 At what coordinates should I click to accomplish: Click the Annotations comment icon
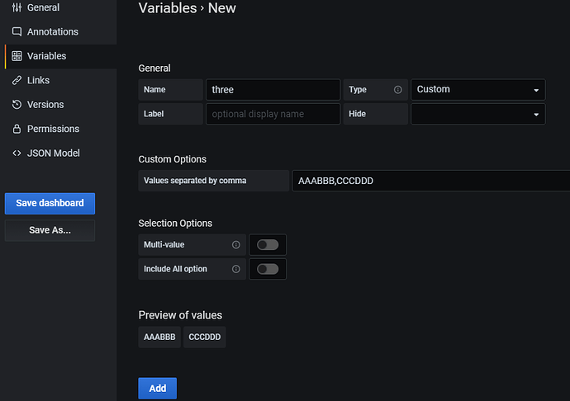click(17, 31)
